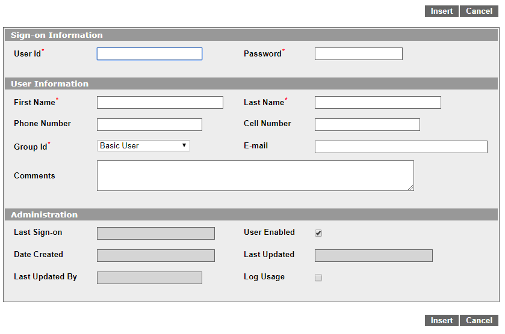Screen dimensions: 505x334
Task: Focus the User Id input field
Action: pos(149,53)
